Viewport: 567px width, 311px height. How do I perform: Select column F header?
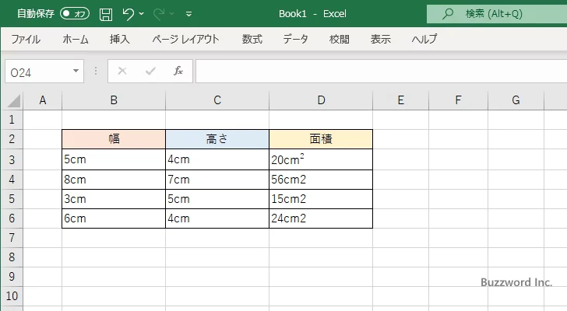click(458, 100)
